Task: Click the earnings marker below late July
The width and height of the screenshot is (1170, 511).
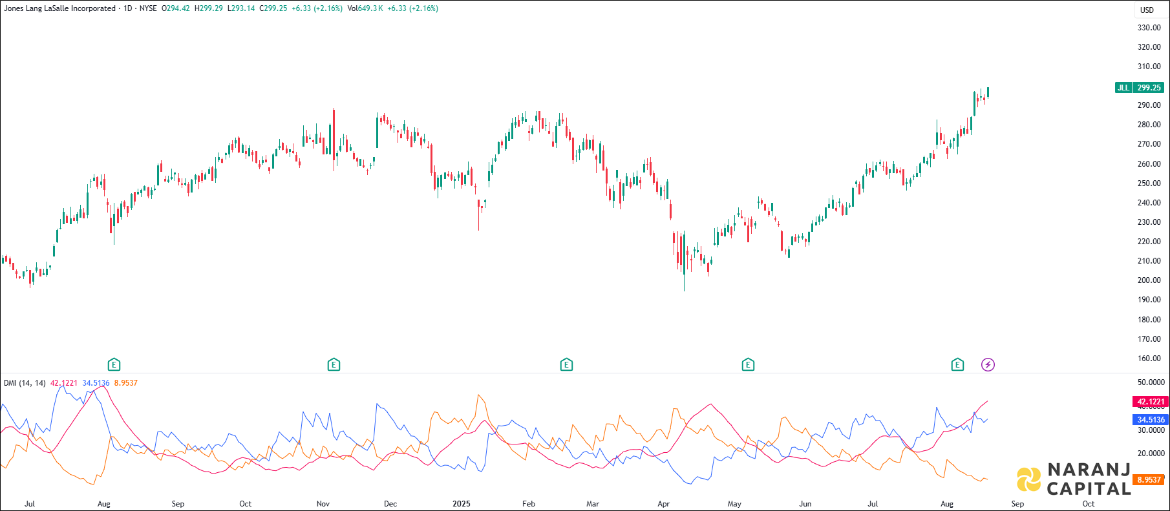Action: 114,365
